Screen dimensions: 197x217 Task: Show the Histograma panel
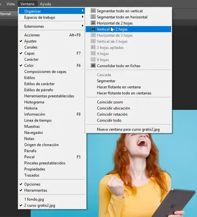(x=52, y=102)
